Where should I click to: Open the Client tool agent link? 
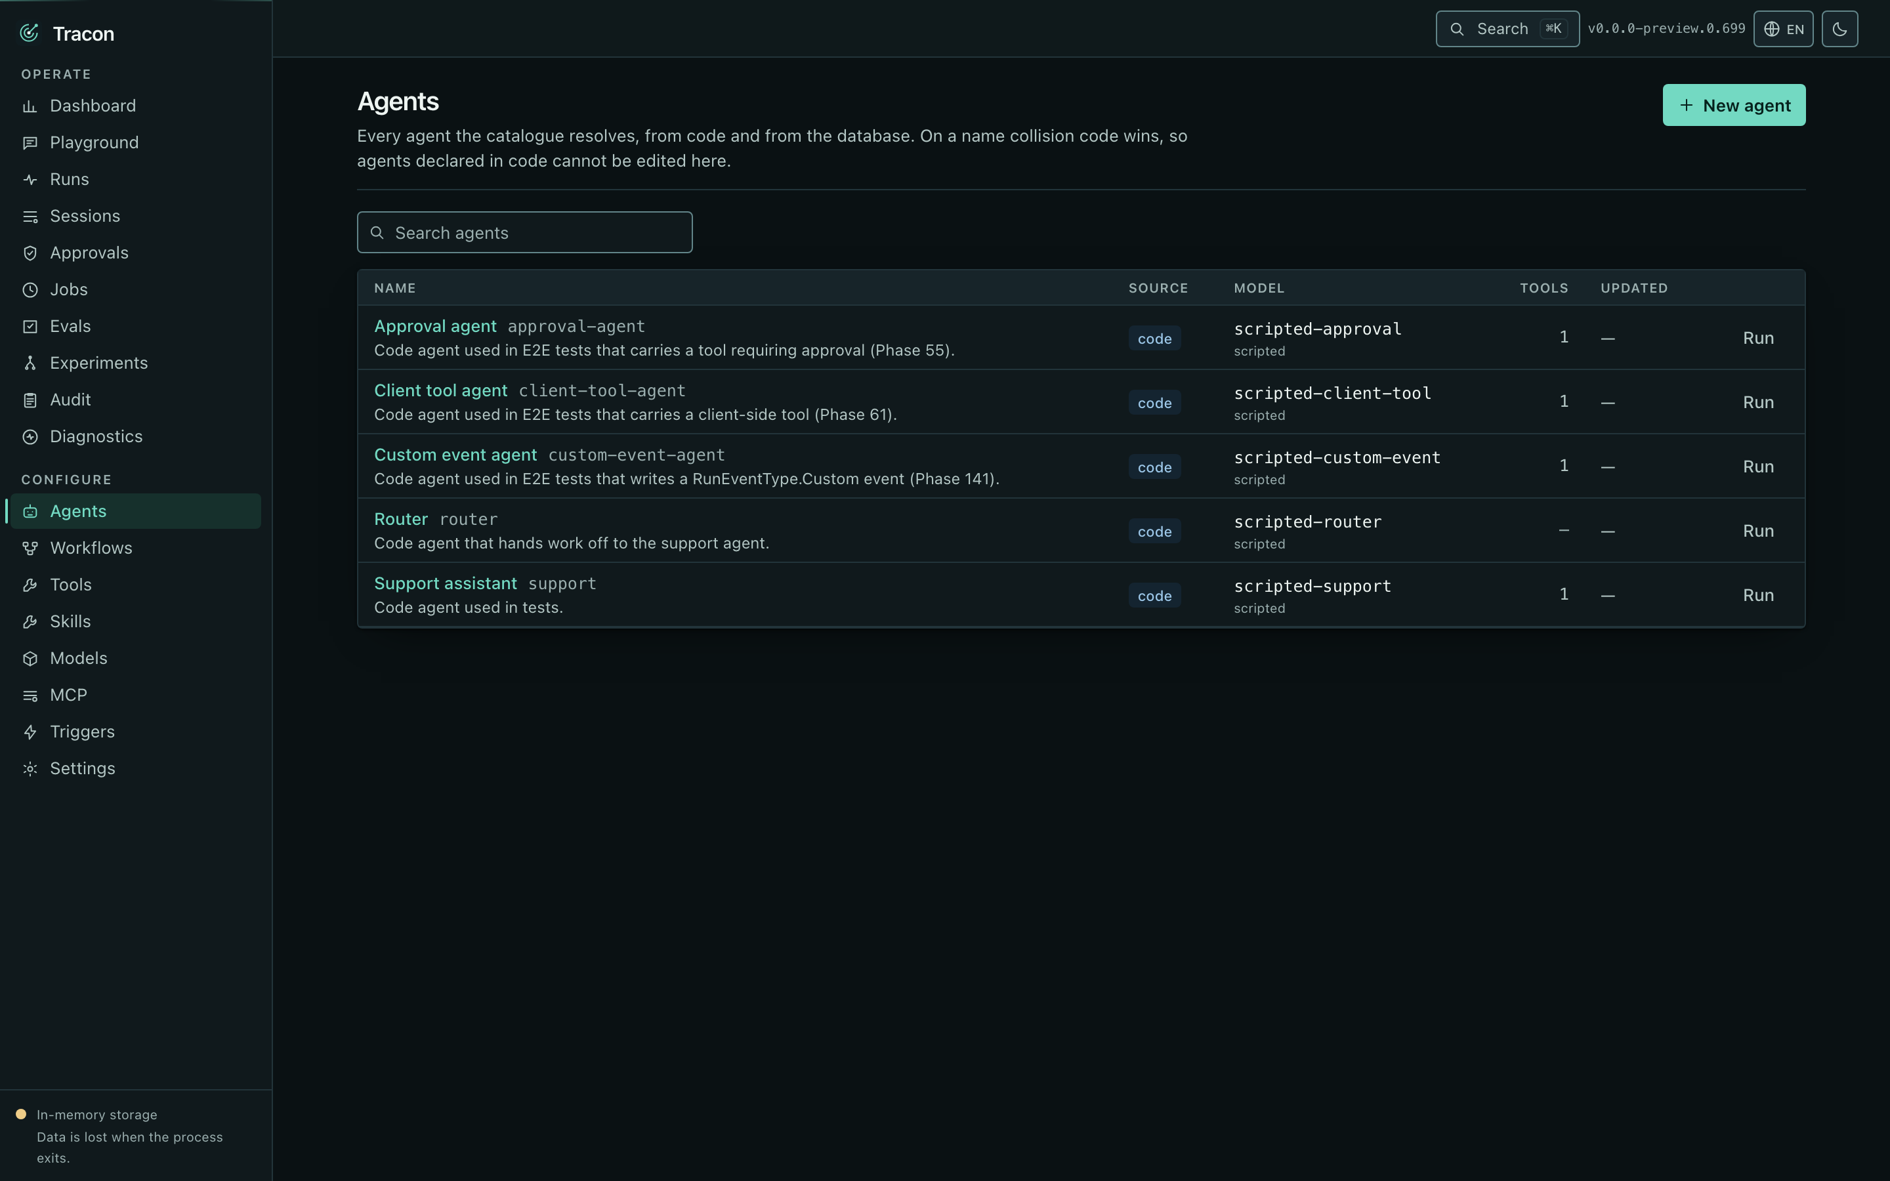440,390
